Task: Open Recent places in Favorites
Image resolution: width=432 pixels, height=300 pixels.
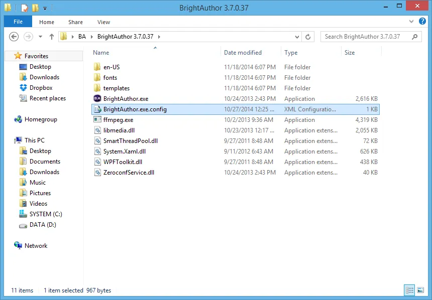Action: (47, 98)
